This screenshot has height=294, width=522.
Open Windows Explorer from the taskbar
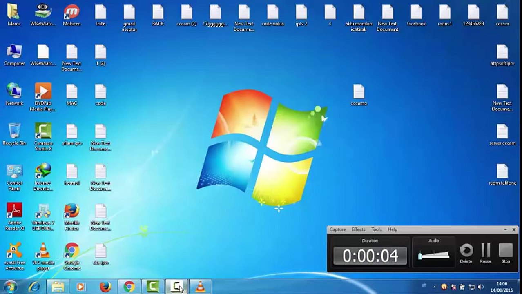(x=58, y=287)
